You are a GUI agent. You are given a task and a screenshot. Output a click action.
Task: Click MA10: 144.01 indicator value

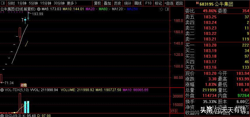[73, 9]
